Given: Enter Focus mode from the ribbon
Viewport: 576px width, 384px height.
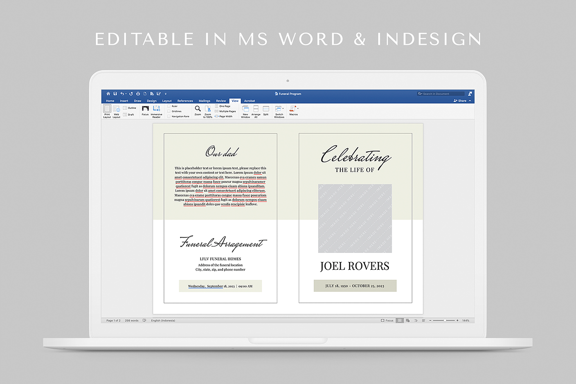Looking at the screenshot, I should (145, 111).
